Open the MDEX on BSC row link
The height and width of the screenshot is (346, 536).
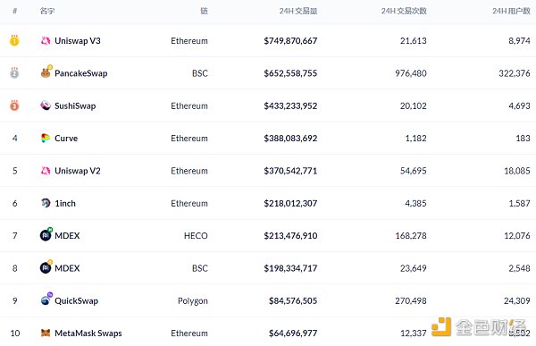click(x=67, y=268)
